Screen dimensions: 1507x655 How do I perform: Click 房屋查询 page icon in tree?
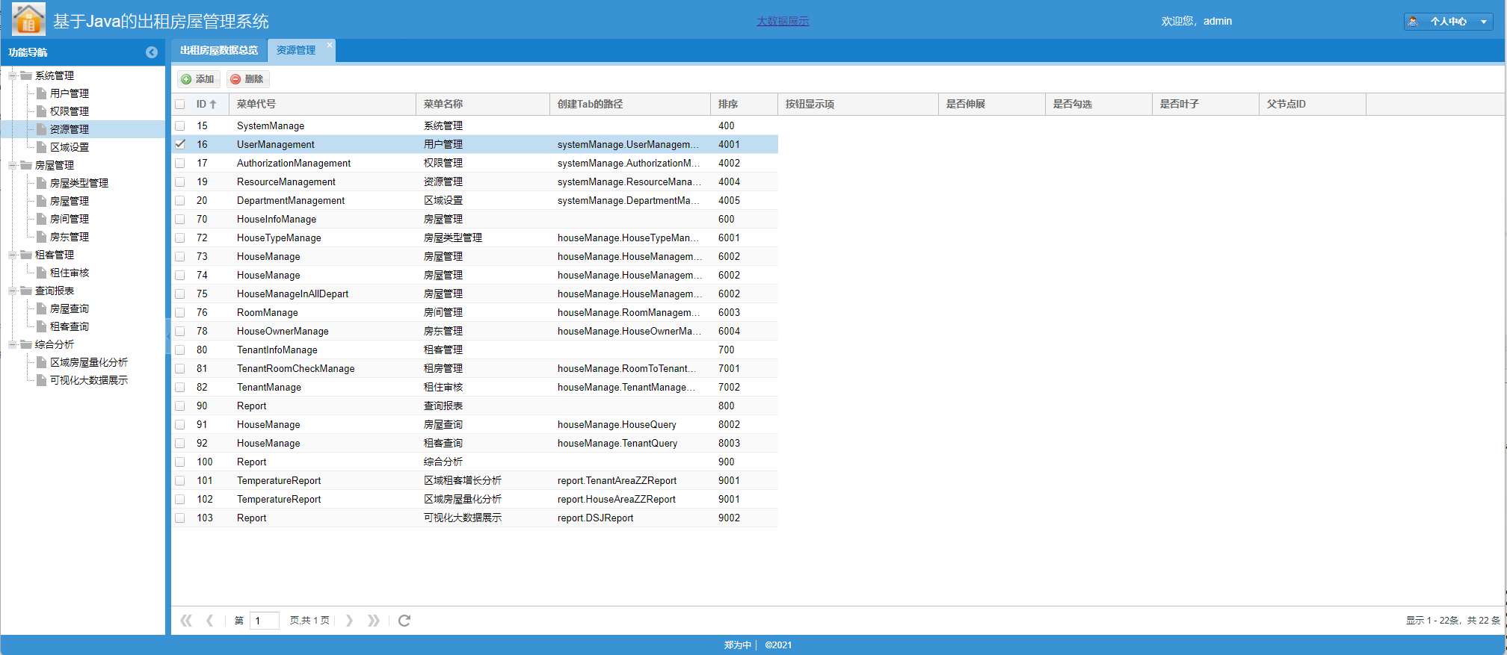[x=42, y=308]
